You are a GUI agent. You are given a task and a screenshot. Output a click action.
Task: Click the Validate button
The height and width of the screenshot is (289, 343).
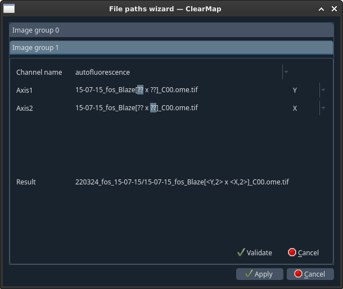tap(255, 252)
